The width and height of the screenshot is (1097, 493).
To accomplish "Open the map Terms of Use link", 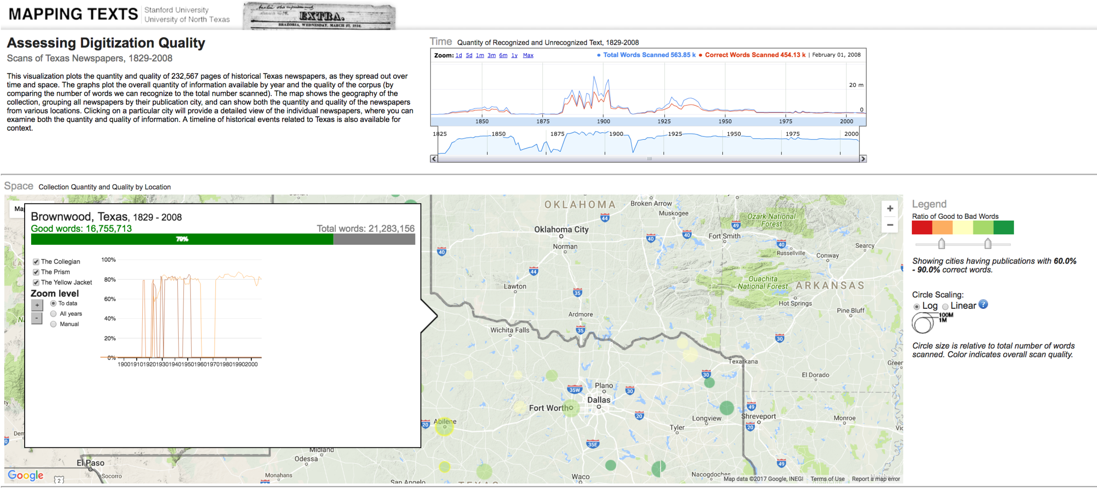I will 827,479.
